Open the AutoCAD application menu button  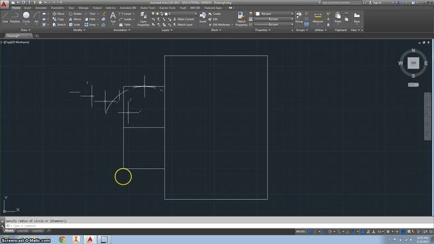(x=4, y=4)
